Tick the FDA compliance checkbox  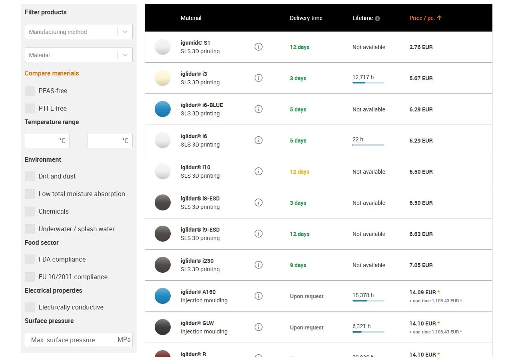point(30,260)
